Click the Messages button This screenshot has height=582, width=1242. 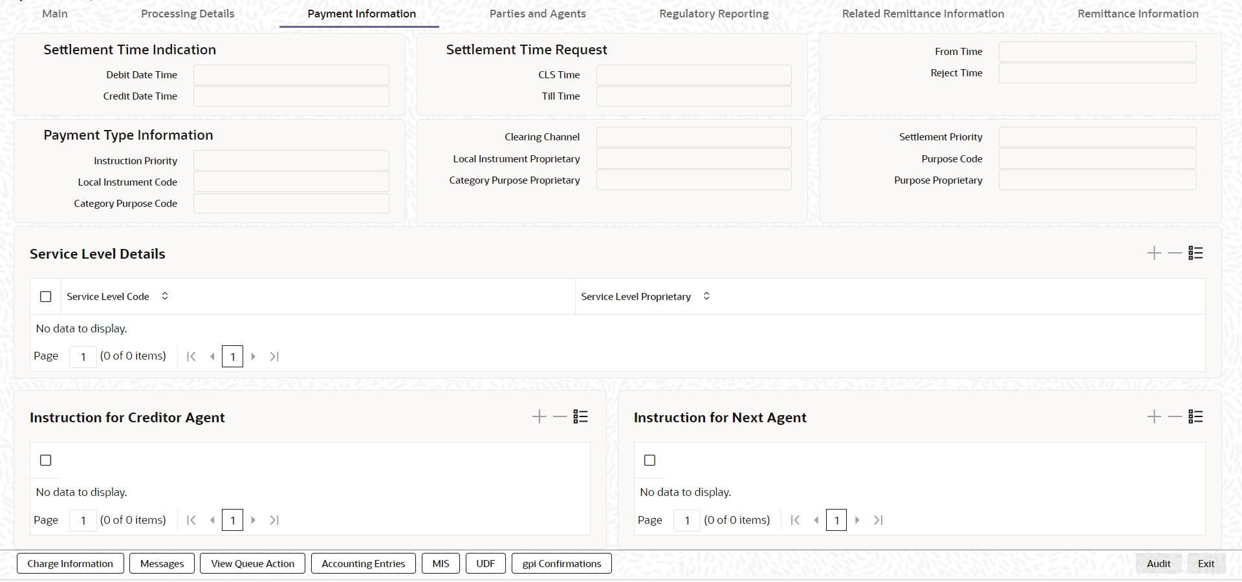click(x=162, y=563)
